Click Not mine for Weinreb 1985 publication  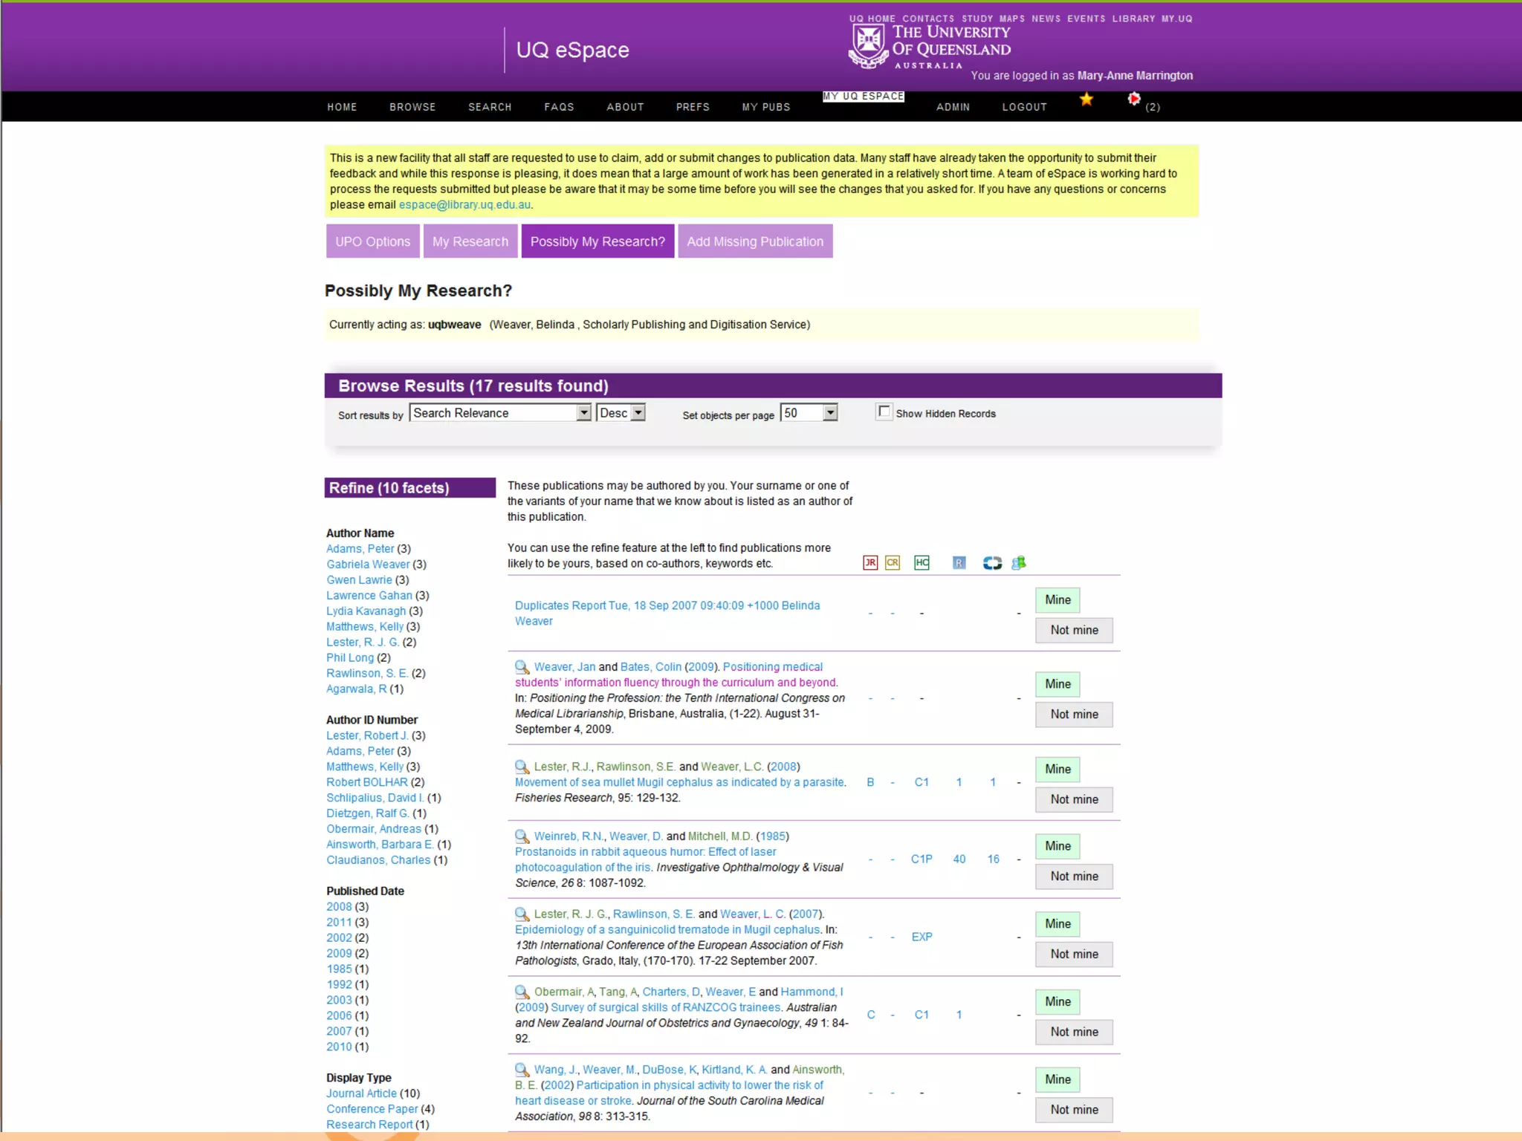coord(1074,877)
